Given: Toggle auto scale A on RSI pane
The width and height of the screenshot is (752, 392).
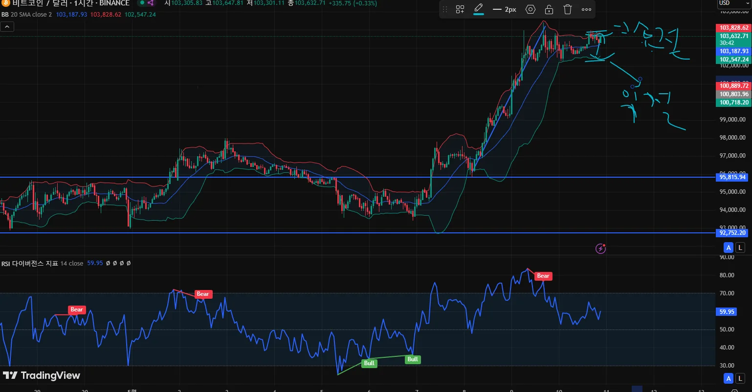Looking at the screenshot, I should [x=729, y=378].
